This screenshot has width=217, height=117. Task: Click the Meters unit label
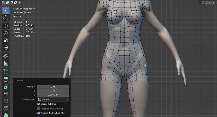tap(17, 16)
